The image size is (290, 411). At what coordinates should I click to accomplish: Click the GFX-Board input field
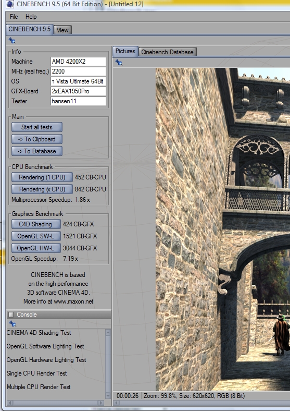pyautogui.click(x=78, y=91)
